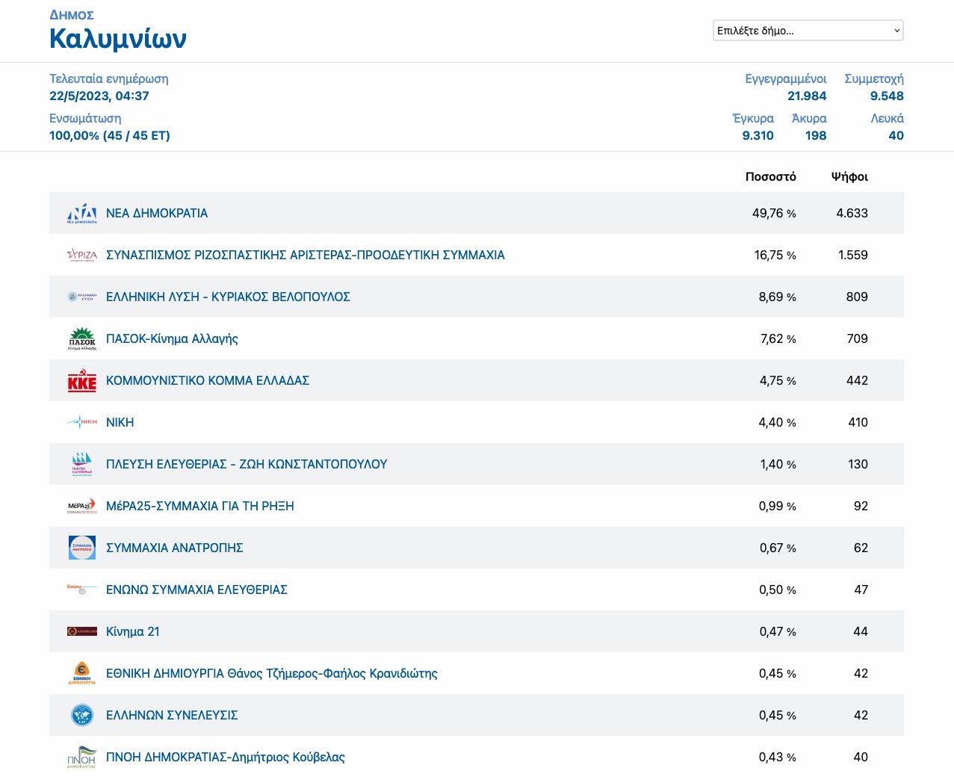Viewport: 954px width, 777px height.
Task: Open the ΝΙΚΗ party link
Action: click(x=120, y=422)
